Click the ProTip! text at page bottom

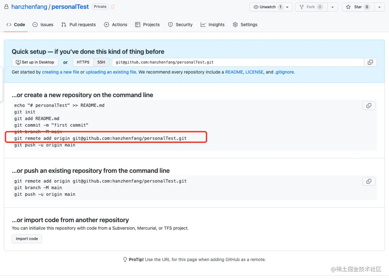136,260
